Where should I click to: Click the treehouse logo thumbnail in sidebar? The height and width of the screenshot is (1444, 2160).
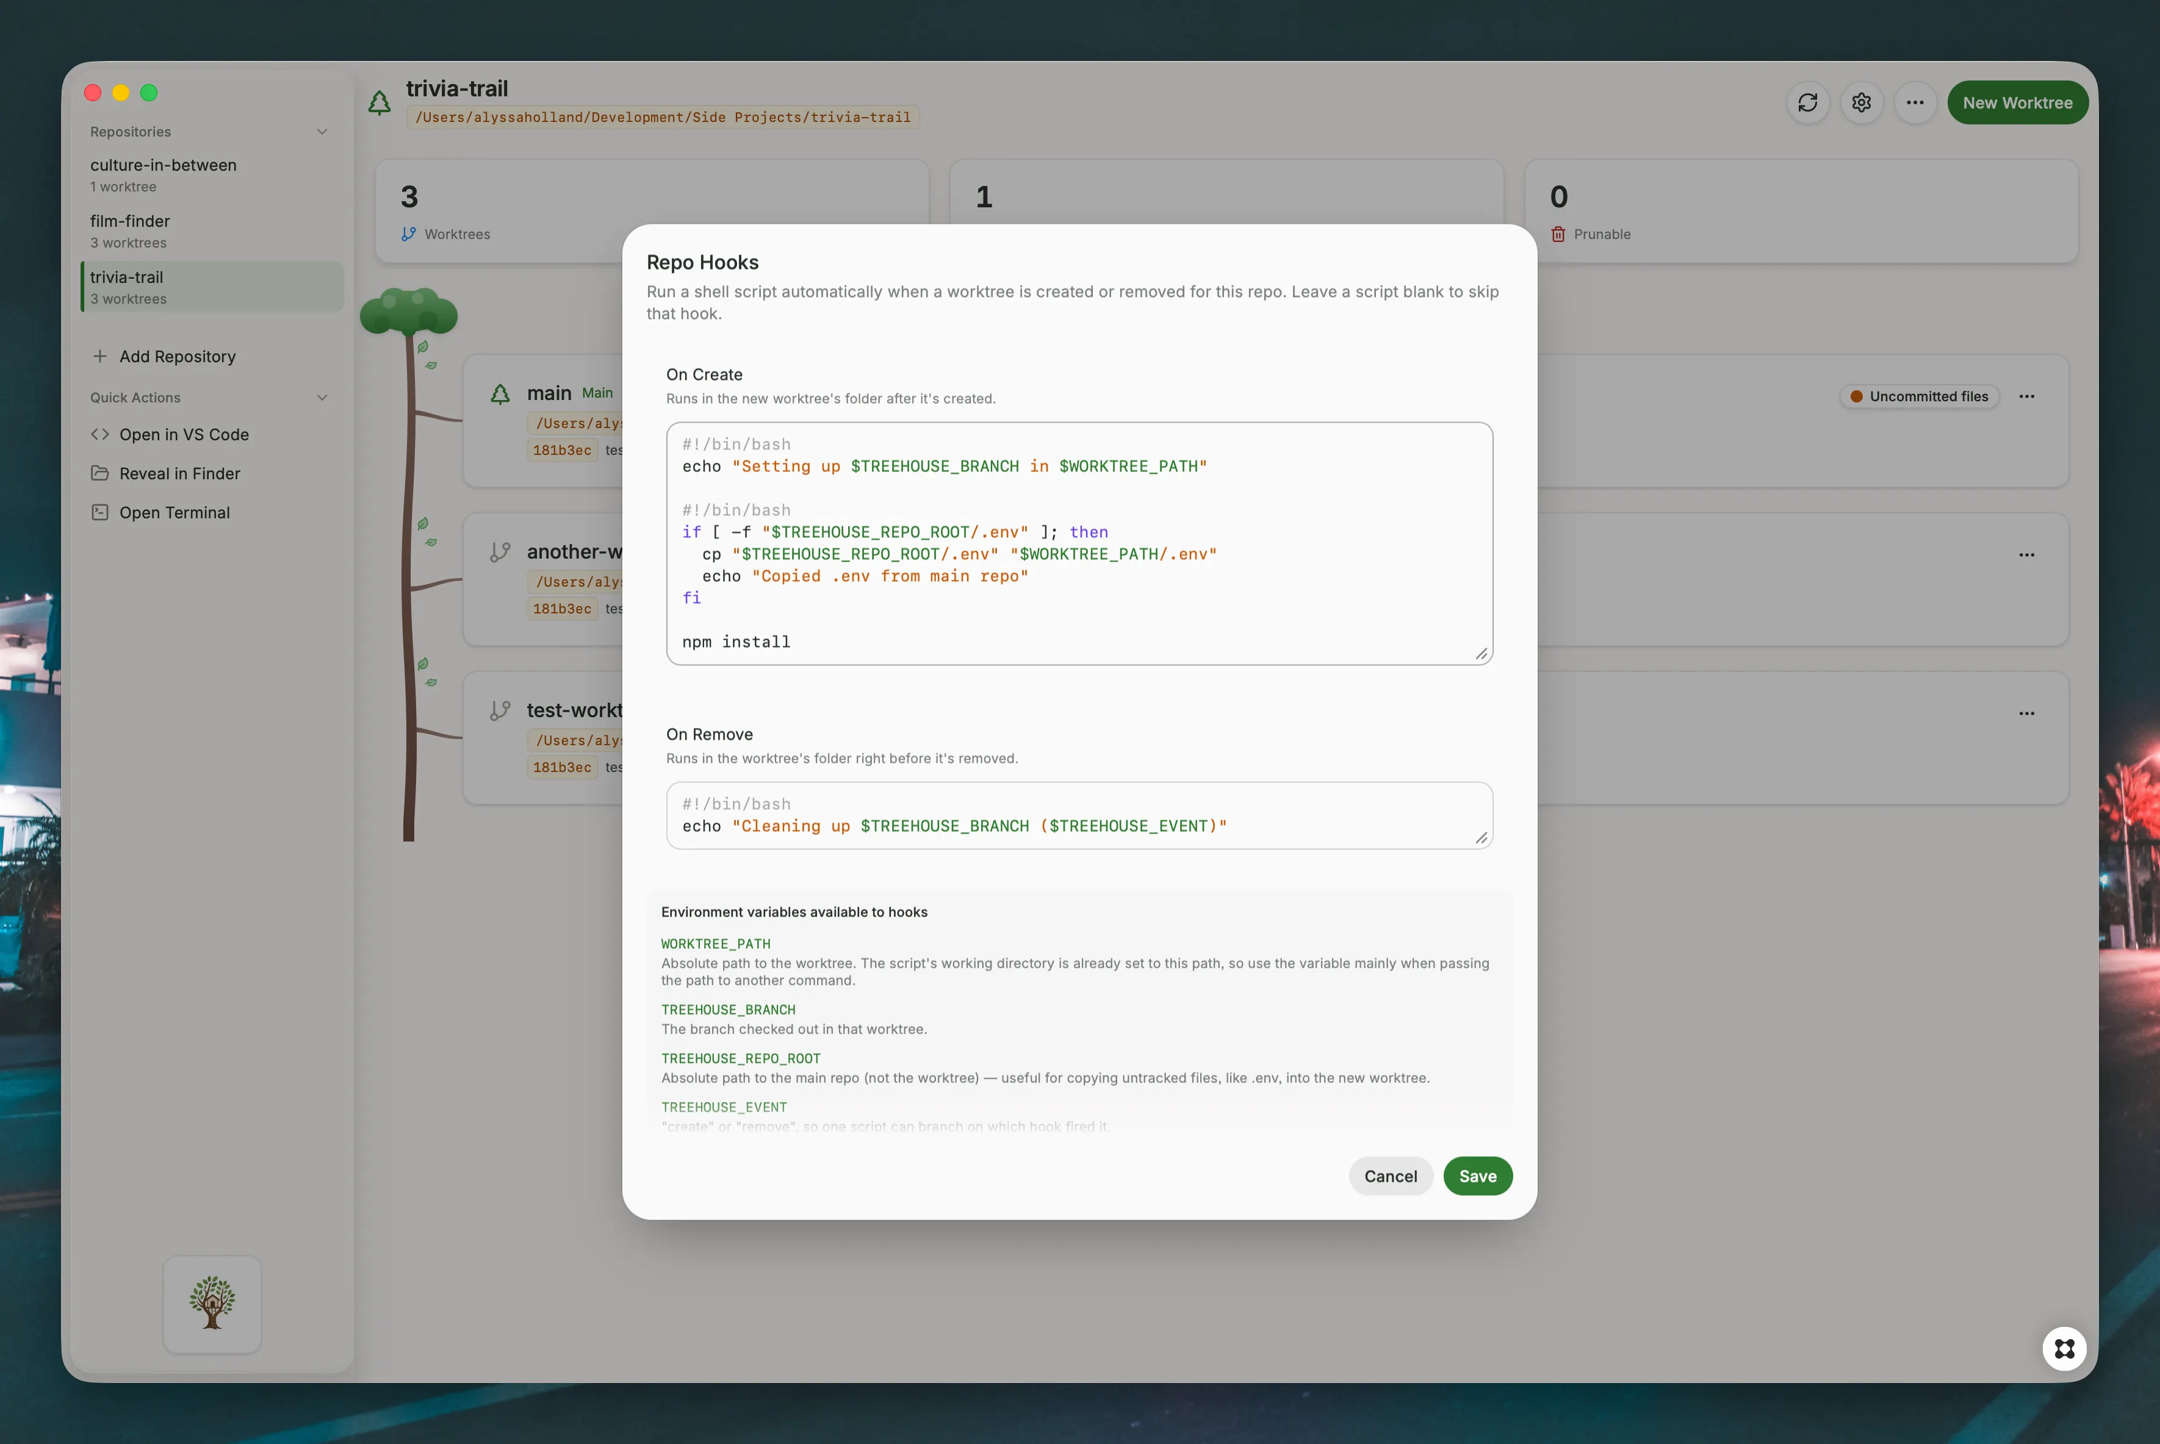click(212, 1304)
